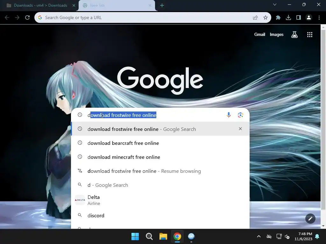The image size is (326, 244).
Task: Open a new tab with plus button
Action: click(162, 5)
